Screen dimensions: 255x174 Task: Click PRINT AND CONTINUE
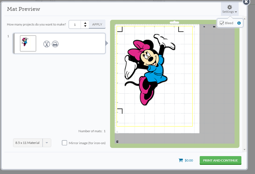coord(220,160)
